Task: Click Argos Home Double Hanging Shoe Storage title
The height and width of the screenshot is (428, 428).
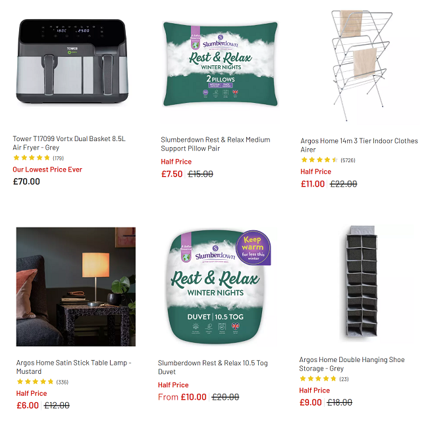Action: coord(352,364)
